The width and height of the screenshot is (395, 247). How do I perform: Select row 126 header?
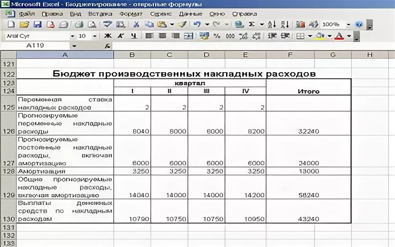[8, 123]
